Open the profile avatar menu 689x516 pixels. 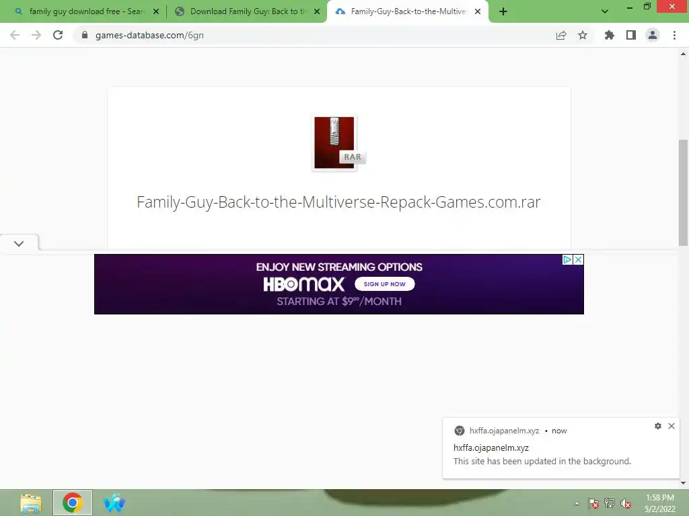653,35
